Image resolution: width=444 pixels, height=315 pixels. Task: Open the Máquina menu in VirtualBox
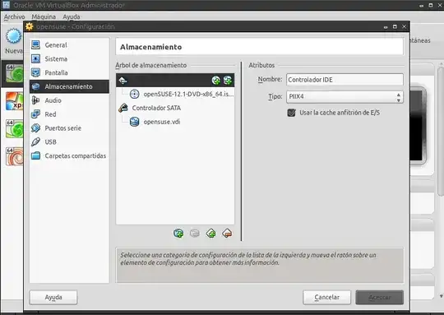click(x=44, y=16)
